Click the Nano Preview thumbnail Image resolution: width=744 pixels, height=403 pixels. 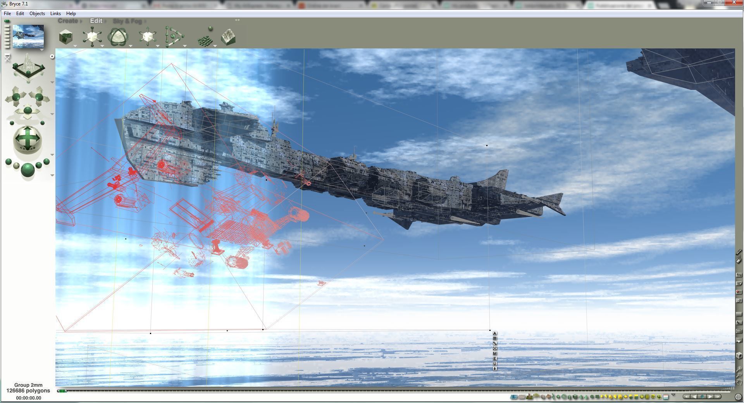tap(28, 36)
